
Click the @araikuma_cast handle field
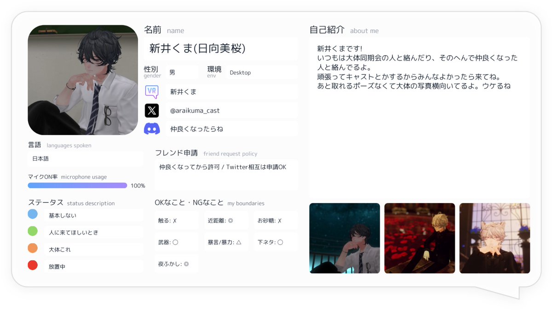pos(232,111)
